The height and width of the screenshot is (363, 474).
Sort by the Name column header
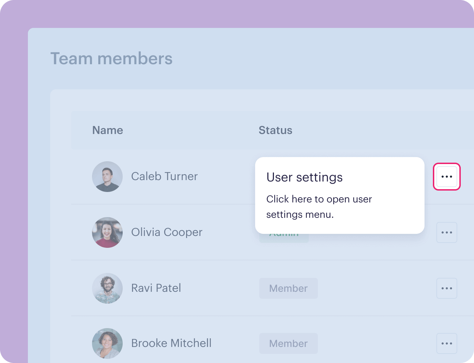click(108, 130)
